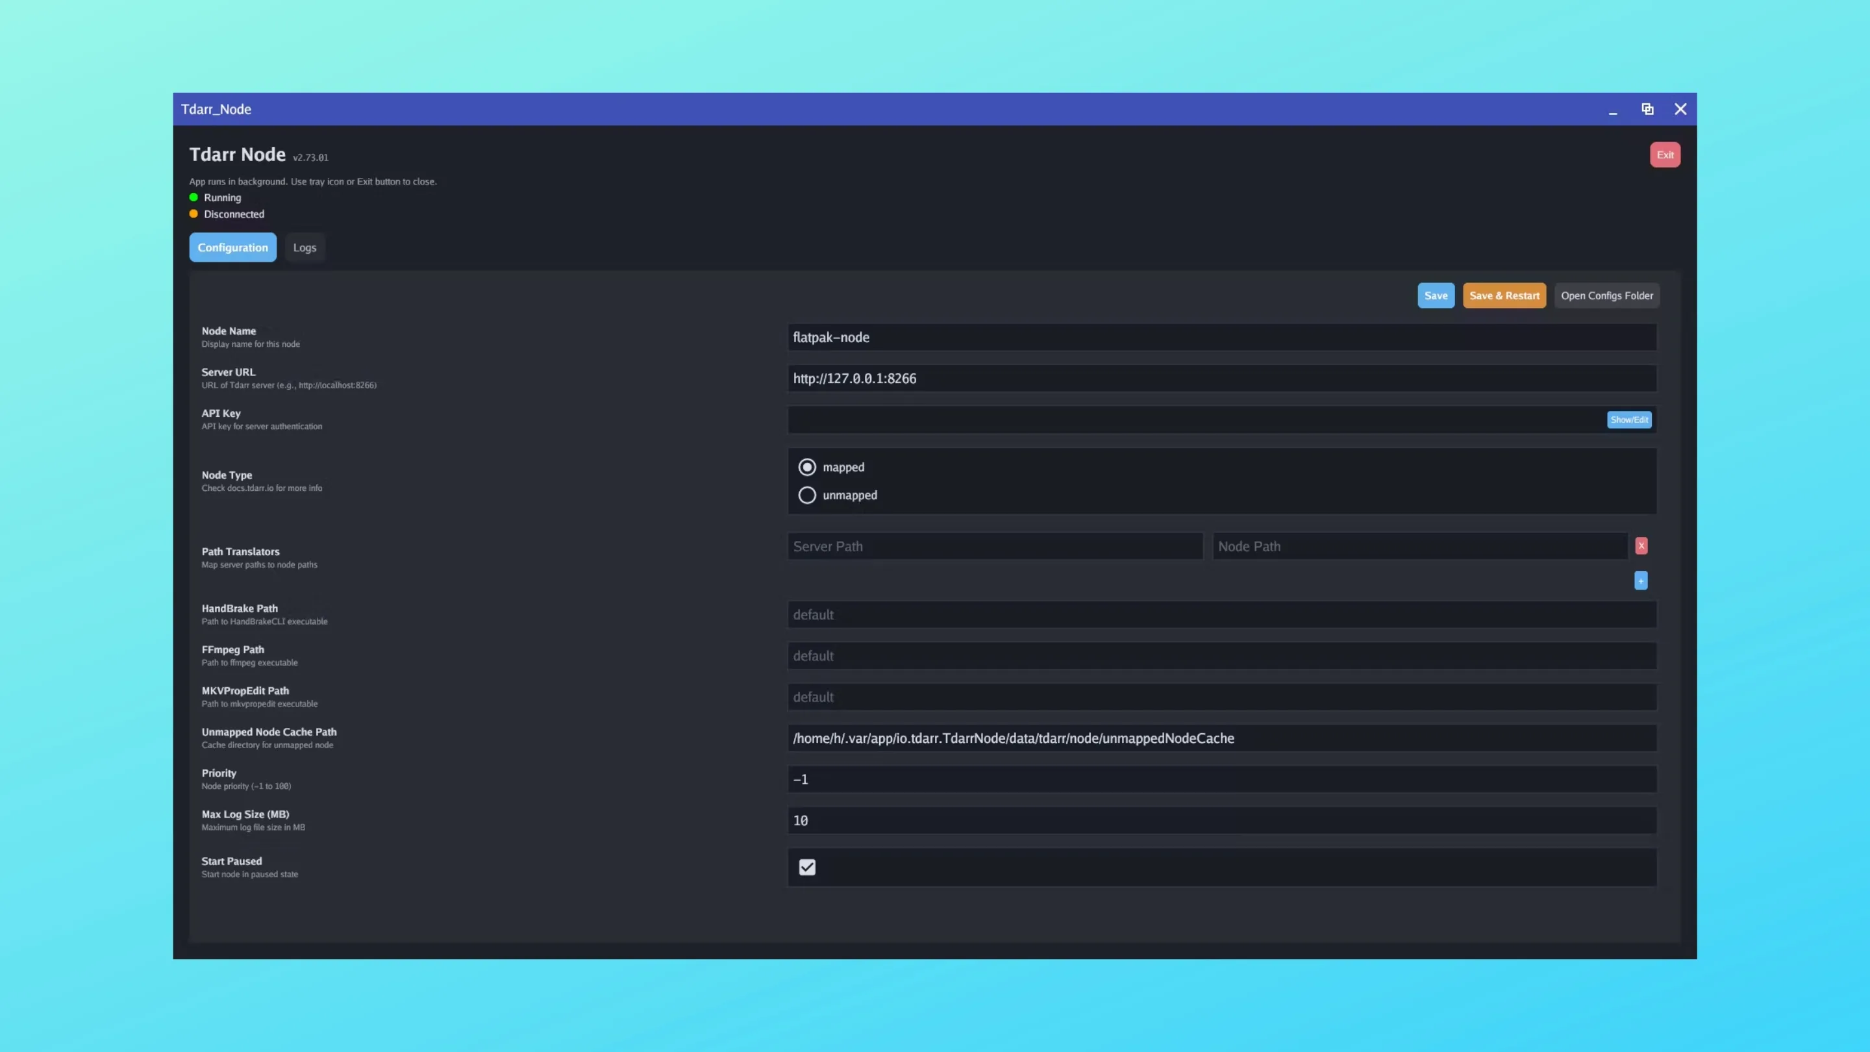
Task: Click the Node Type label
Action: point(227,475)
